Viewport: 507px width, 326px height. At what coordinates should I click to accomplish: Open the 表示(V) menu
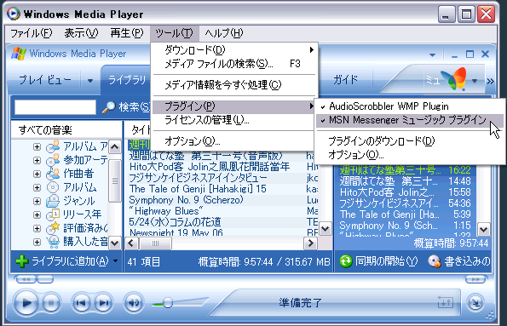point(81,33)
